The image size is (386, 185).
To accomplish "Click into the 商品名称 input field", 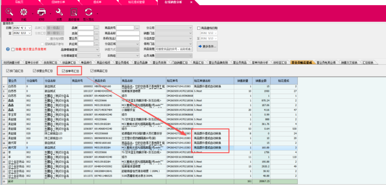I will point(128,33).
